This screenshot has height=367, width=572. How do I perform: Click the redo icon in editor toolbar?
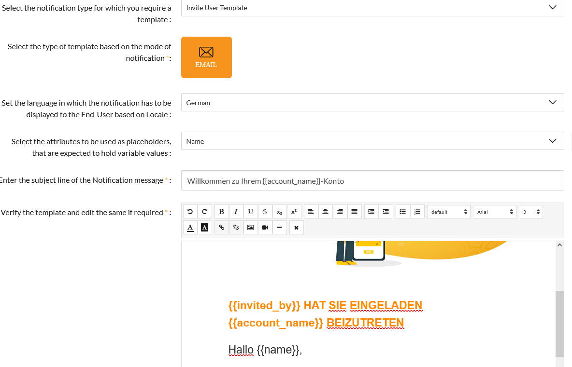(x=204, y=212)
